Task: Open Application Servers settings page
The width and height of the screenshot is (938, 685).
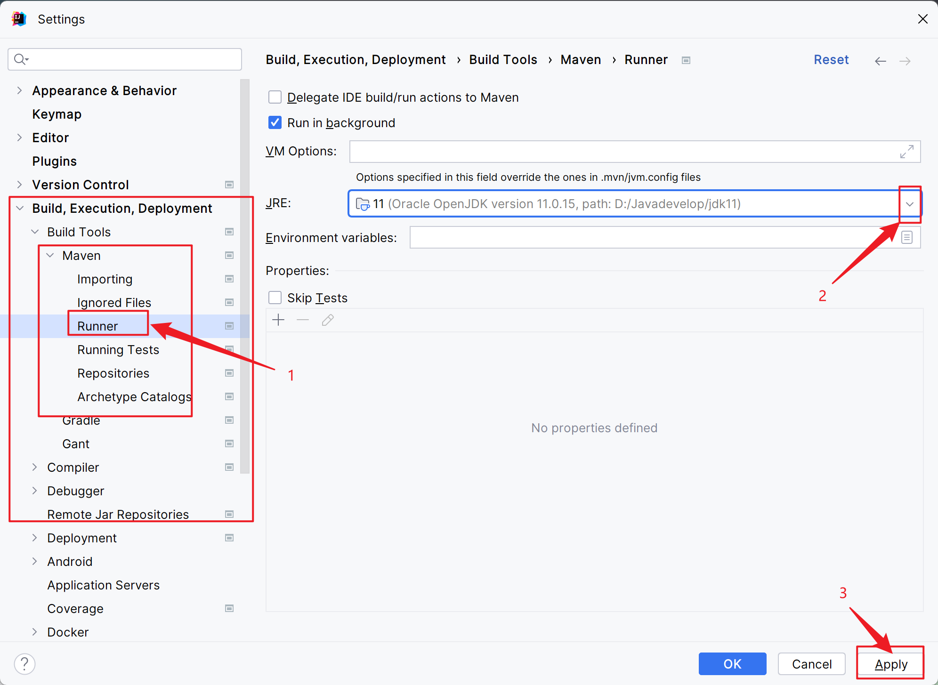Action: [x=103, y=585]
